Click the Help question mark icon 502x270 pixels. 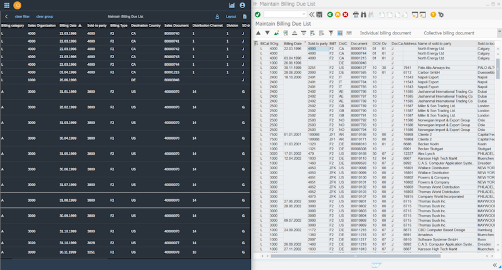point(433,14)
